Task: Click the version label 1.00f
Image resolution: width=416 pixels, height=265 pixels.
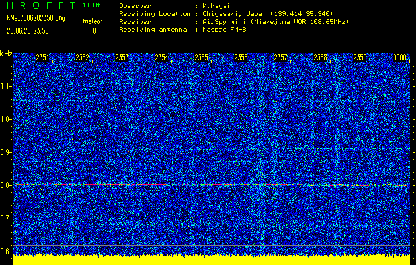Action: tap(91, 5)
